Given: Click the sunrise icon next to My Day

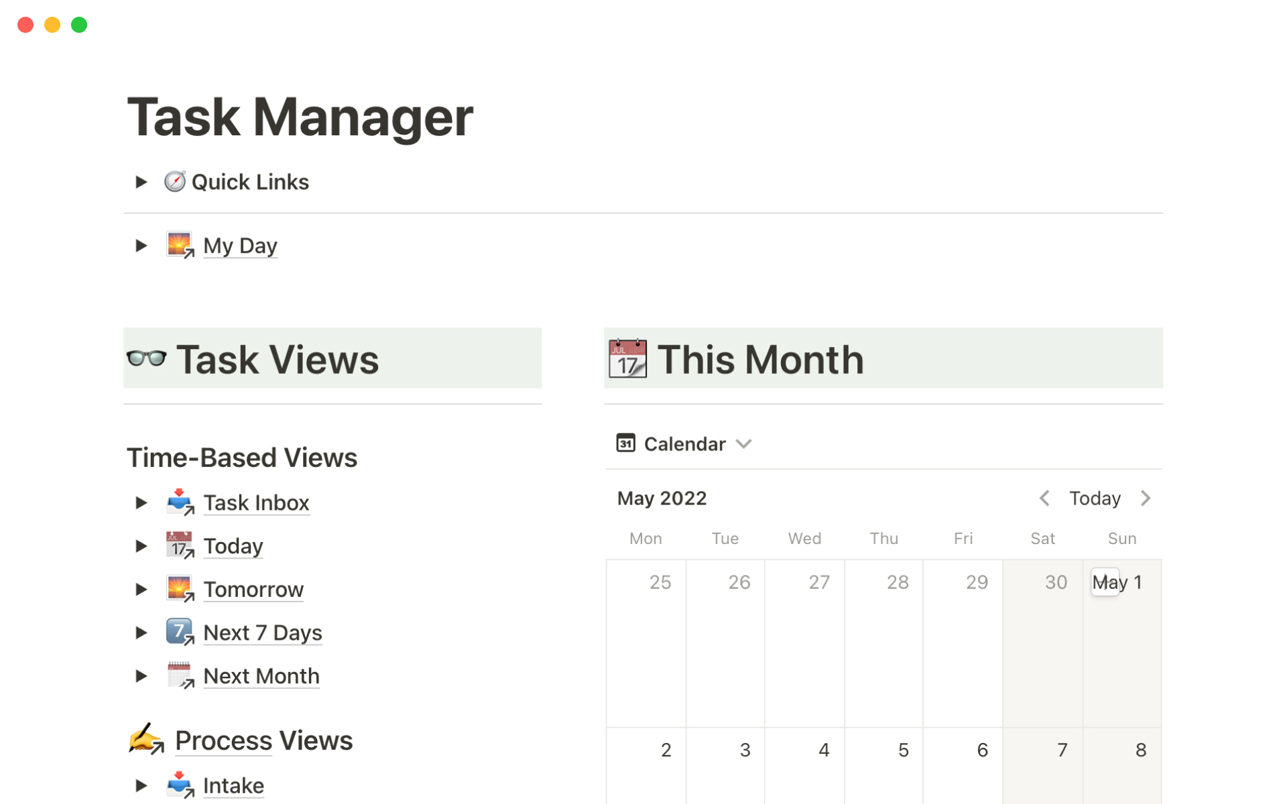Looking at the screenshot, I should (180, 245).
